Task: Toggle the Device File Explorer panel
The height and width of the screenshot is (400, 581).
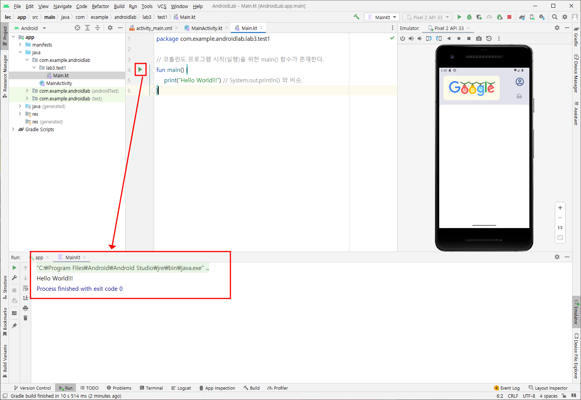Action: pos(576,357)
